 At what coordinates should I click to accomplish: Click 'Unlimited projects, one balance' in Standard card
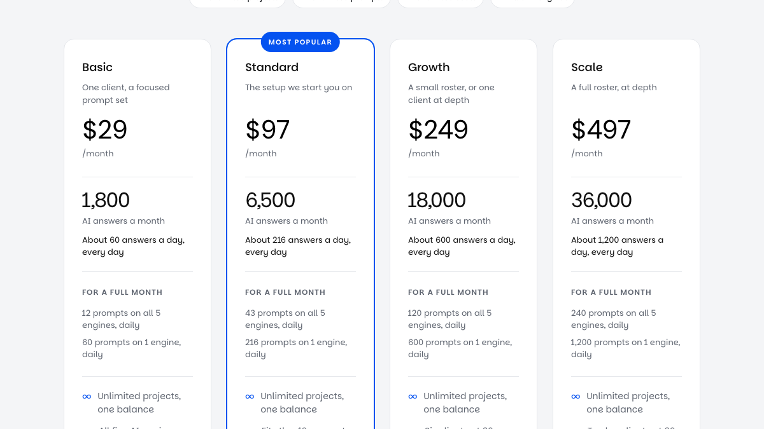pos(302,403)
